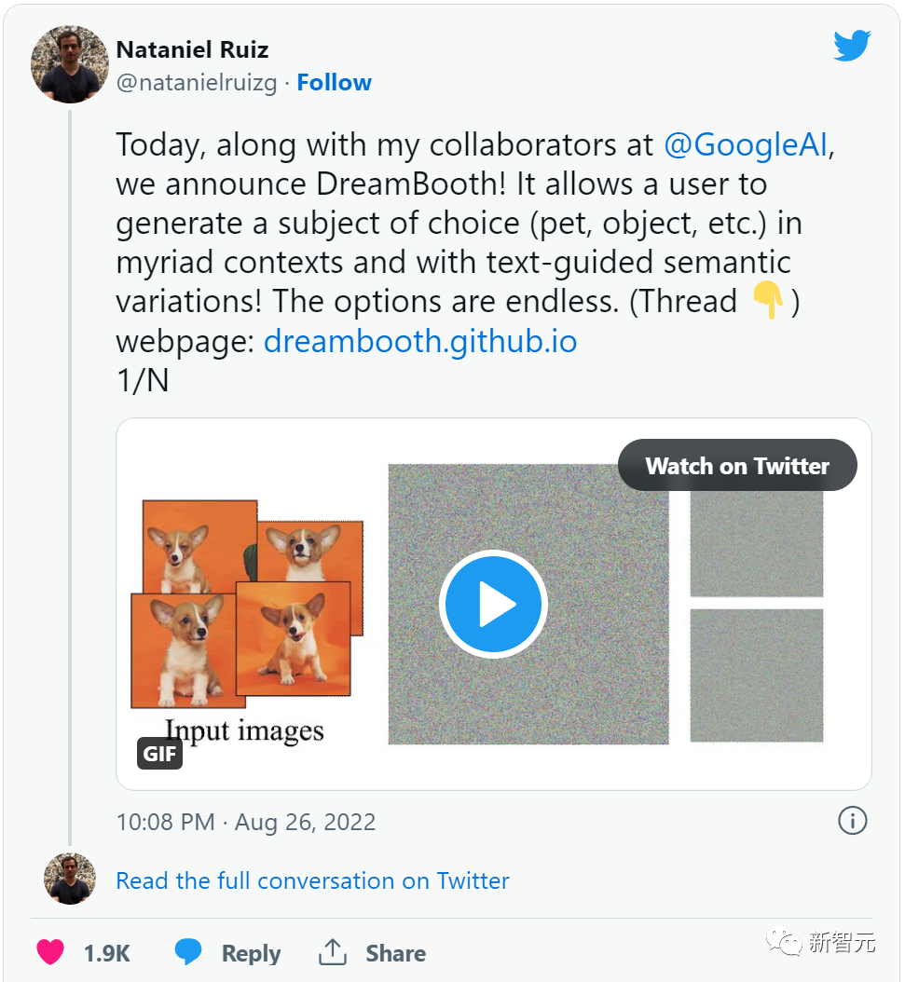Click the GIF badge label
This screenshot has width=905, height=982.
[159, 753]
